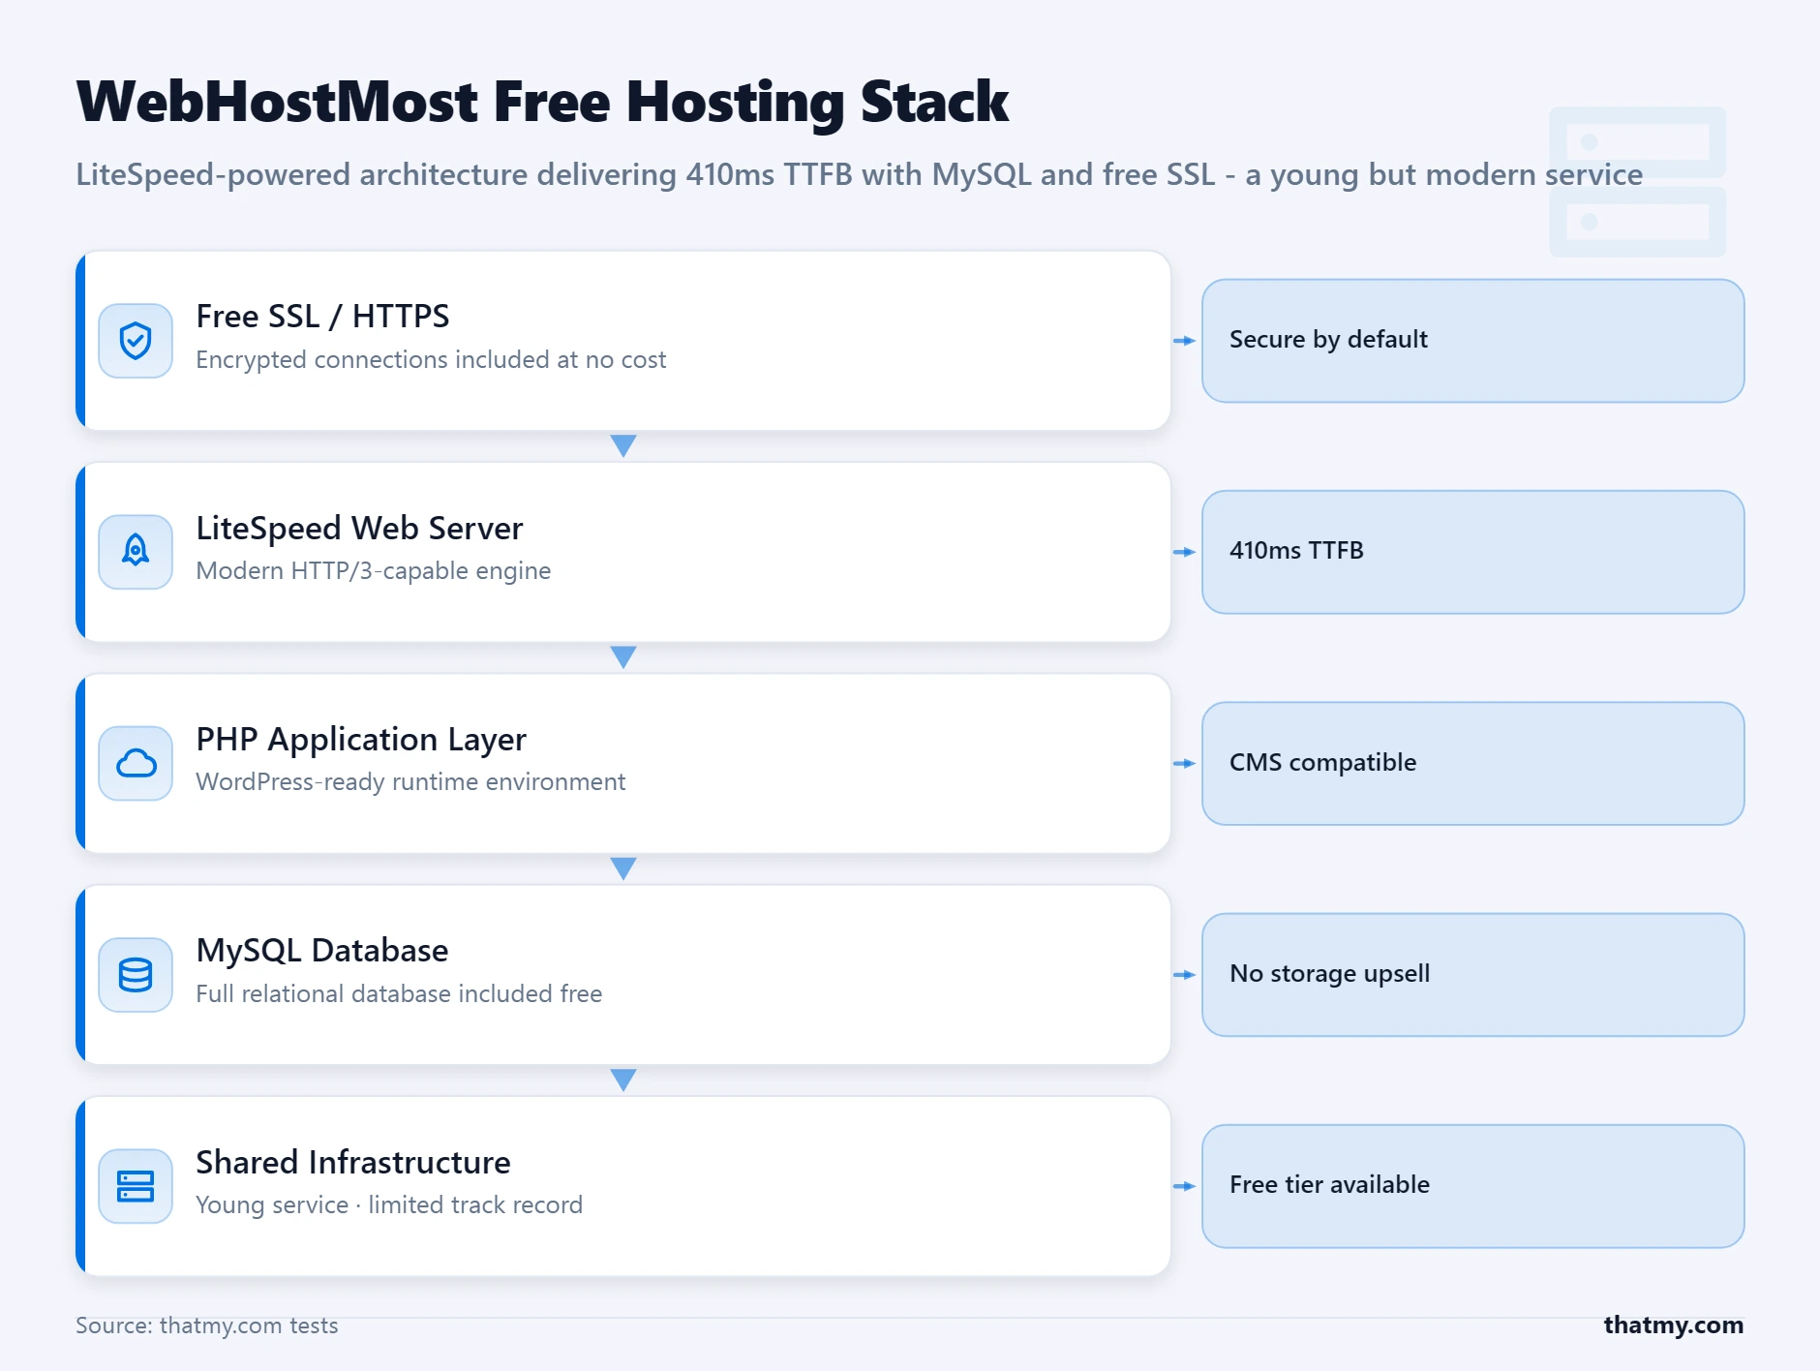This screenshot has height=1371, width=1820.
Task: Click the 'Shared Infrastructure' heading
Action: (353, 1162)
